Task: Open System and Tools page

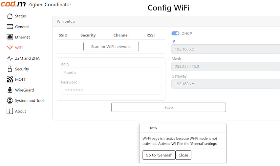Action: click(x=30, y=101)
